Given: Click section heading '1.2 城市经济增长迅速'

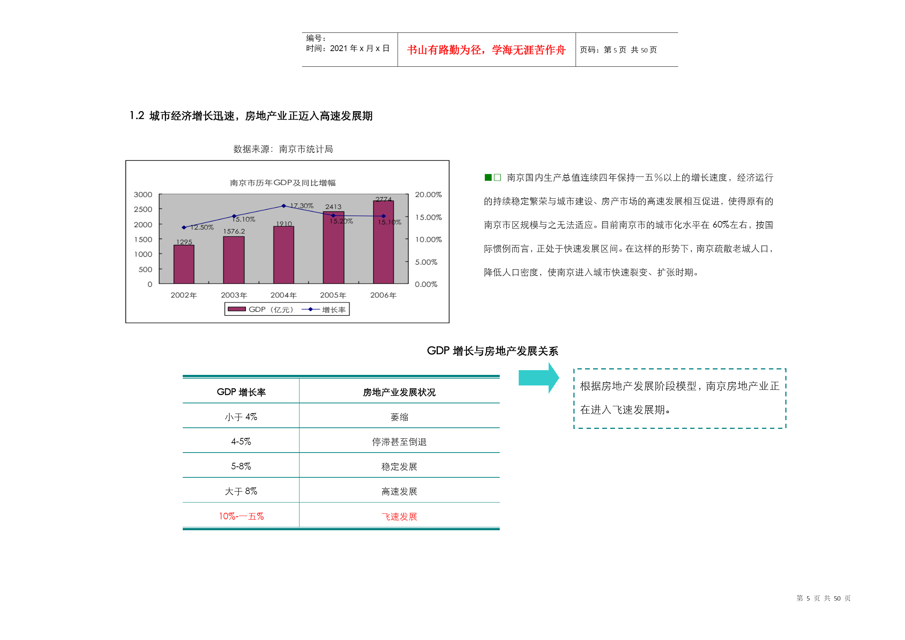Looking at the screenshot, I should click(x=182, y=116).
